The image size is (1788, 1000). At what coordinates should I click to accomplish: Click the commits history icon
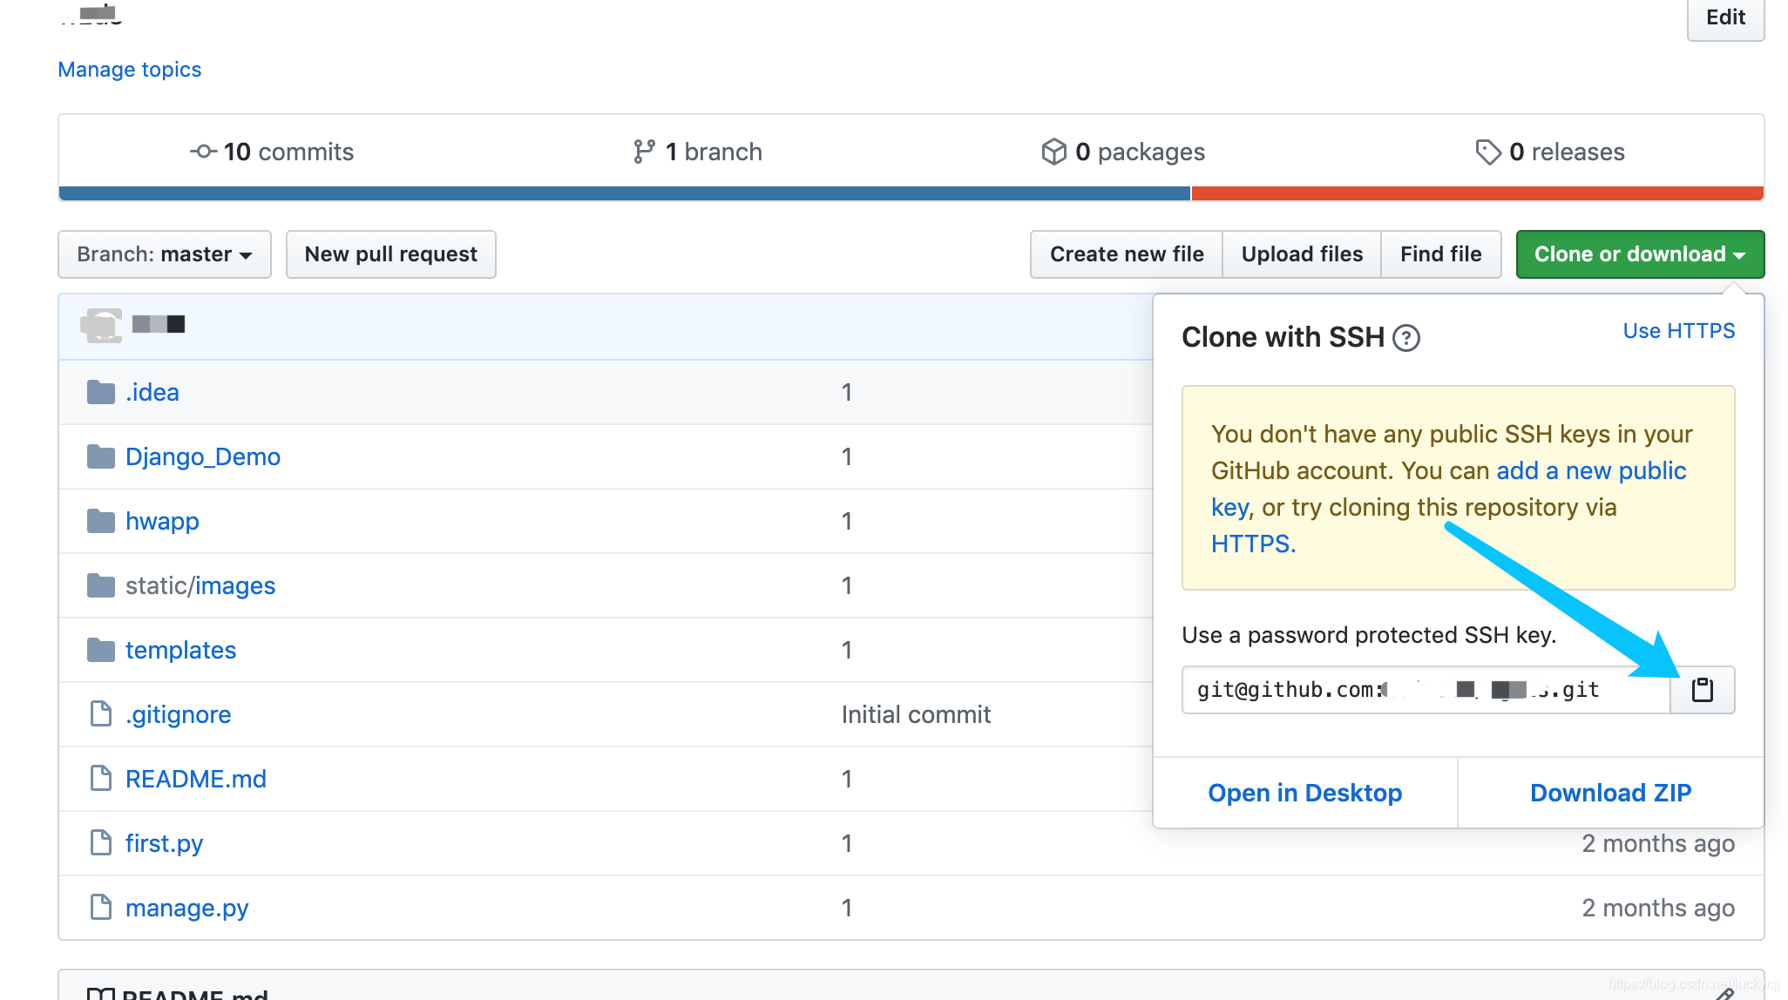click(203, 152)
